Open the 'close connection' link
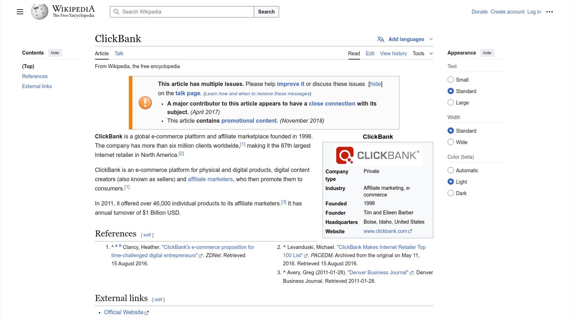Viewport: 571px width, 321px height. (332, 103)
